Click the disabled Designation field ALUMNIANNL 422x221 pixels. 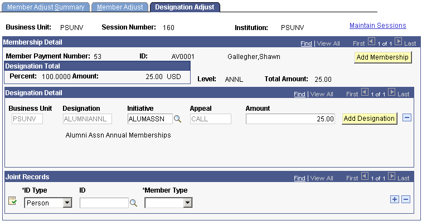87,119
